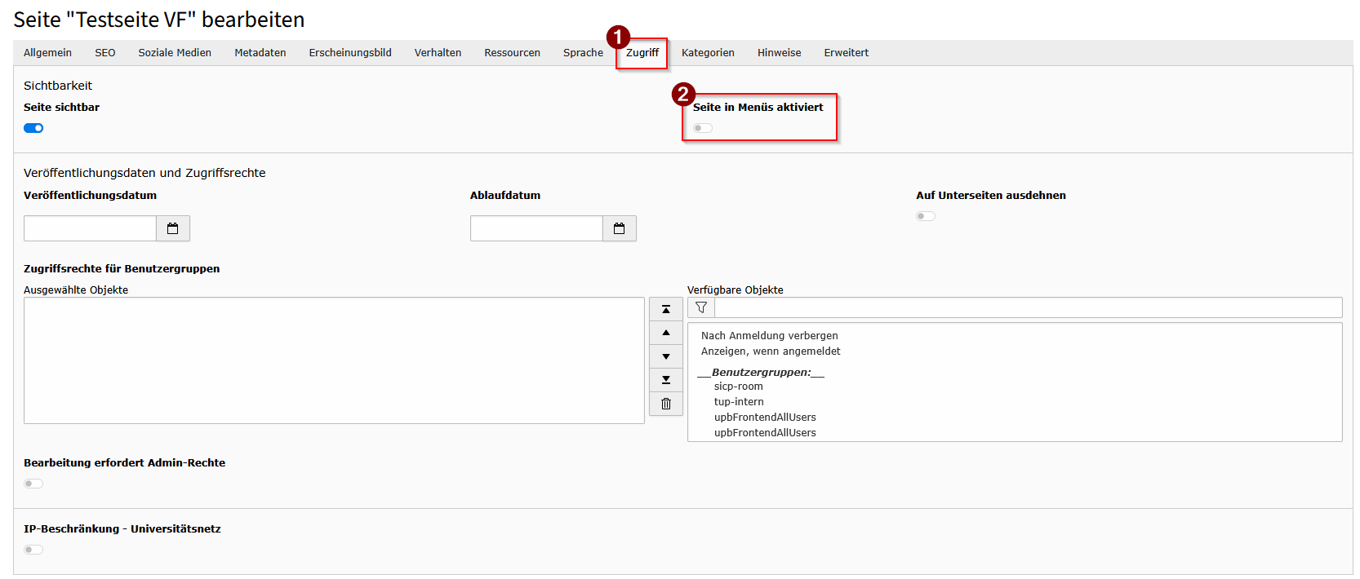The width and height of the screenshot is (1360, 579).
Task: Click the Veröffentlichungsdatum date input field
Action: 90,228
